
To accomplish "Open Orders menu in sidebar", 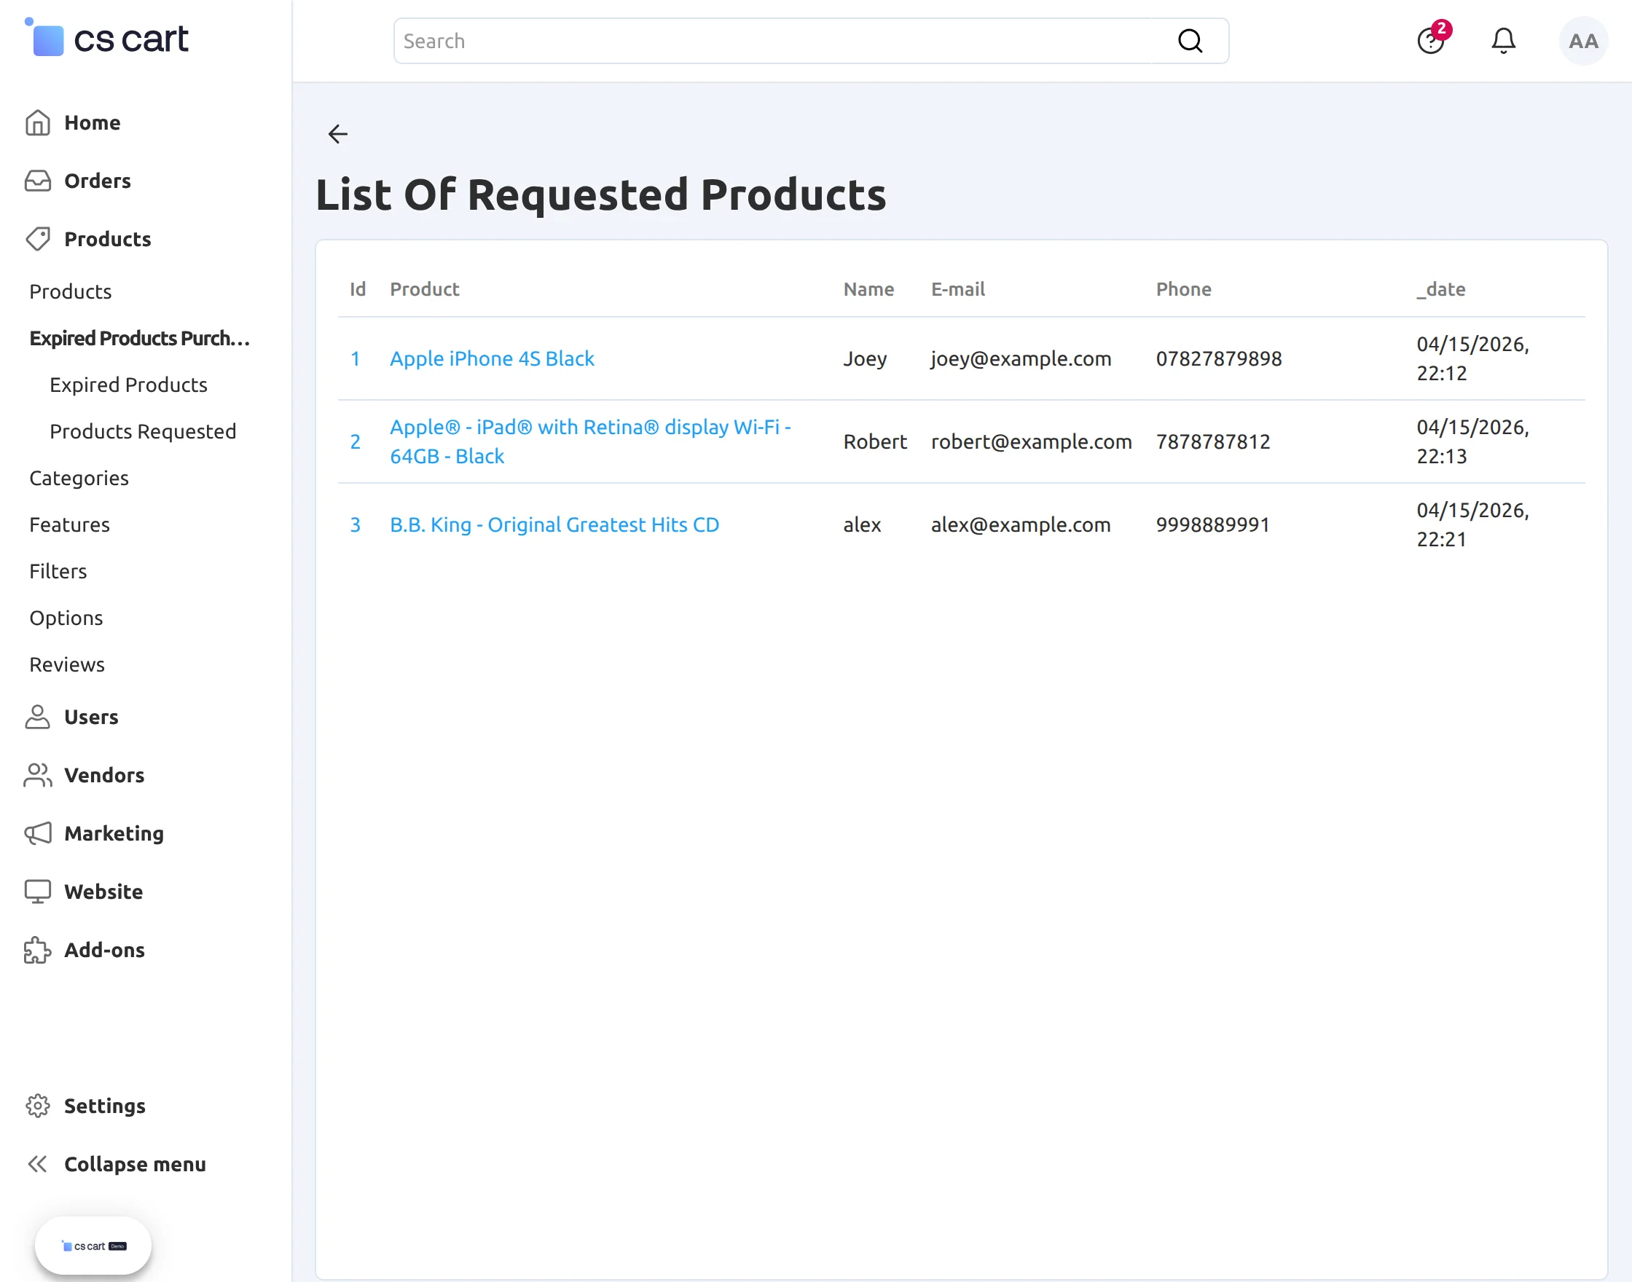I will [x=98, y=181].
